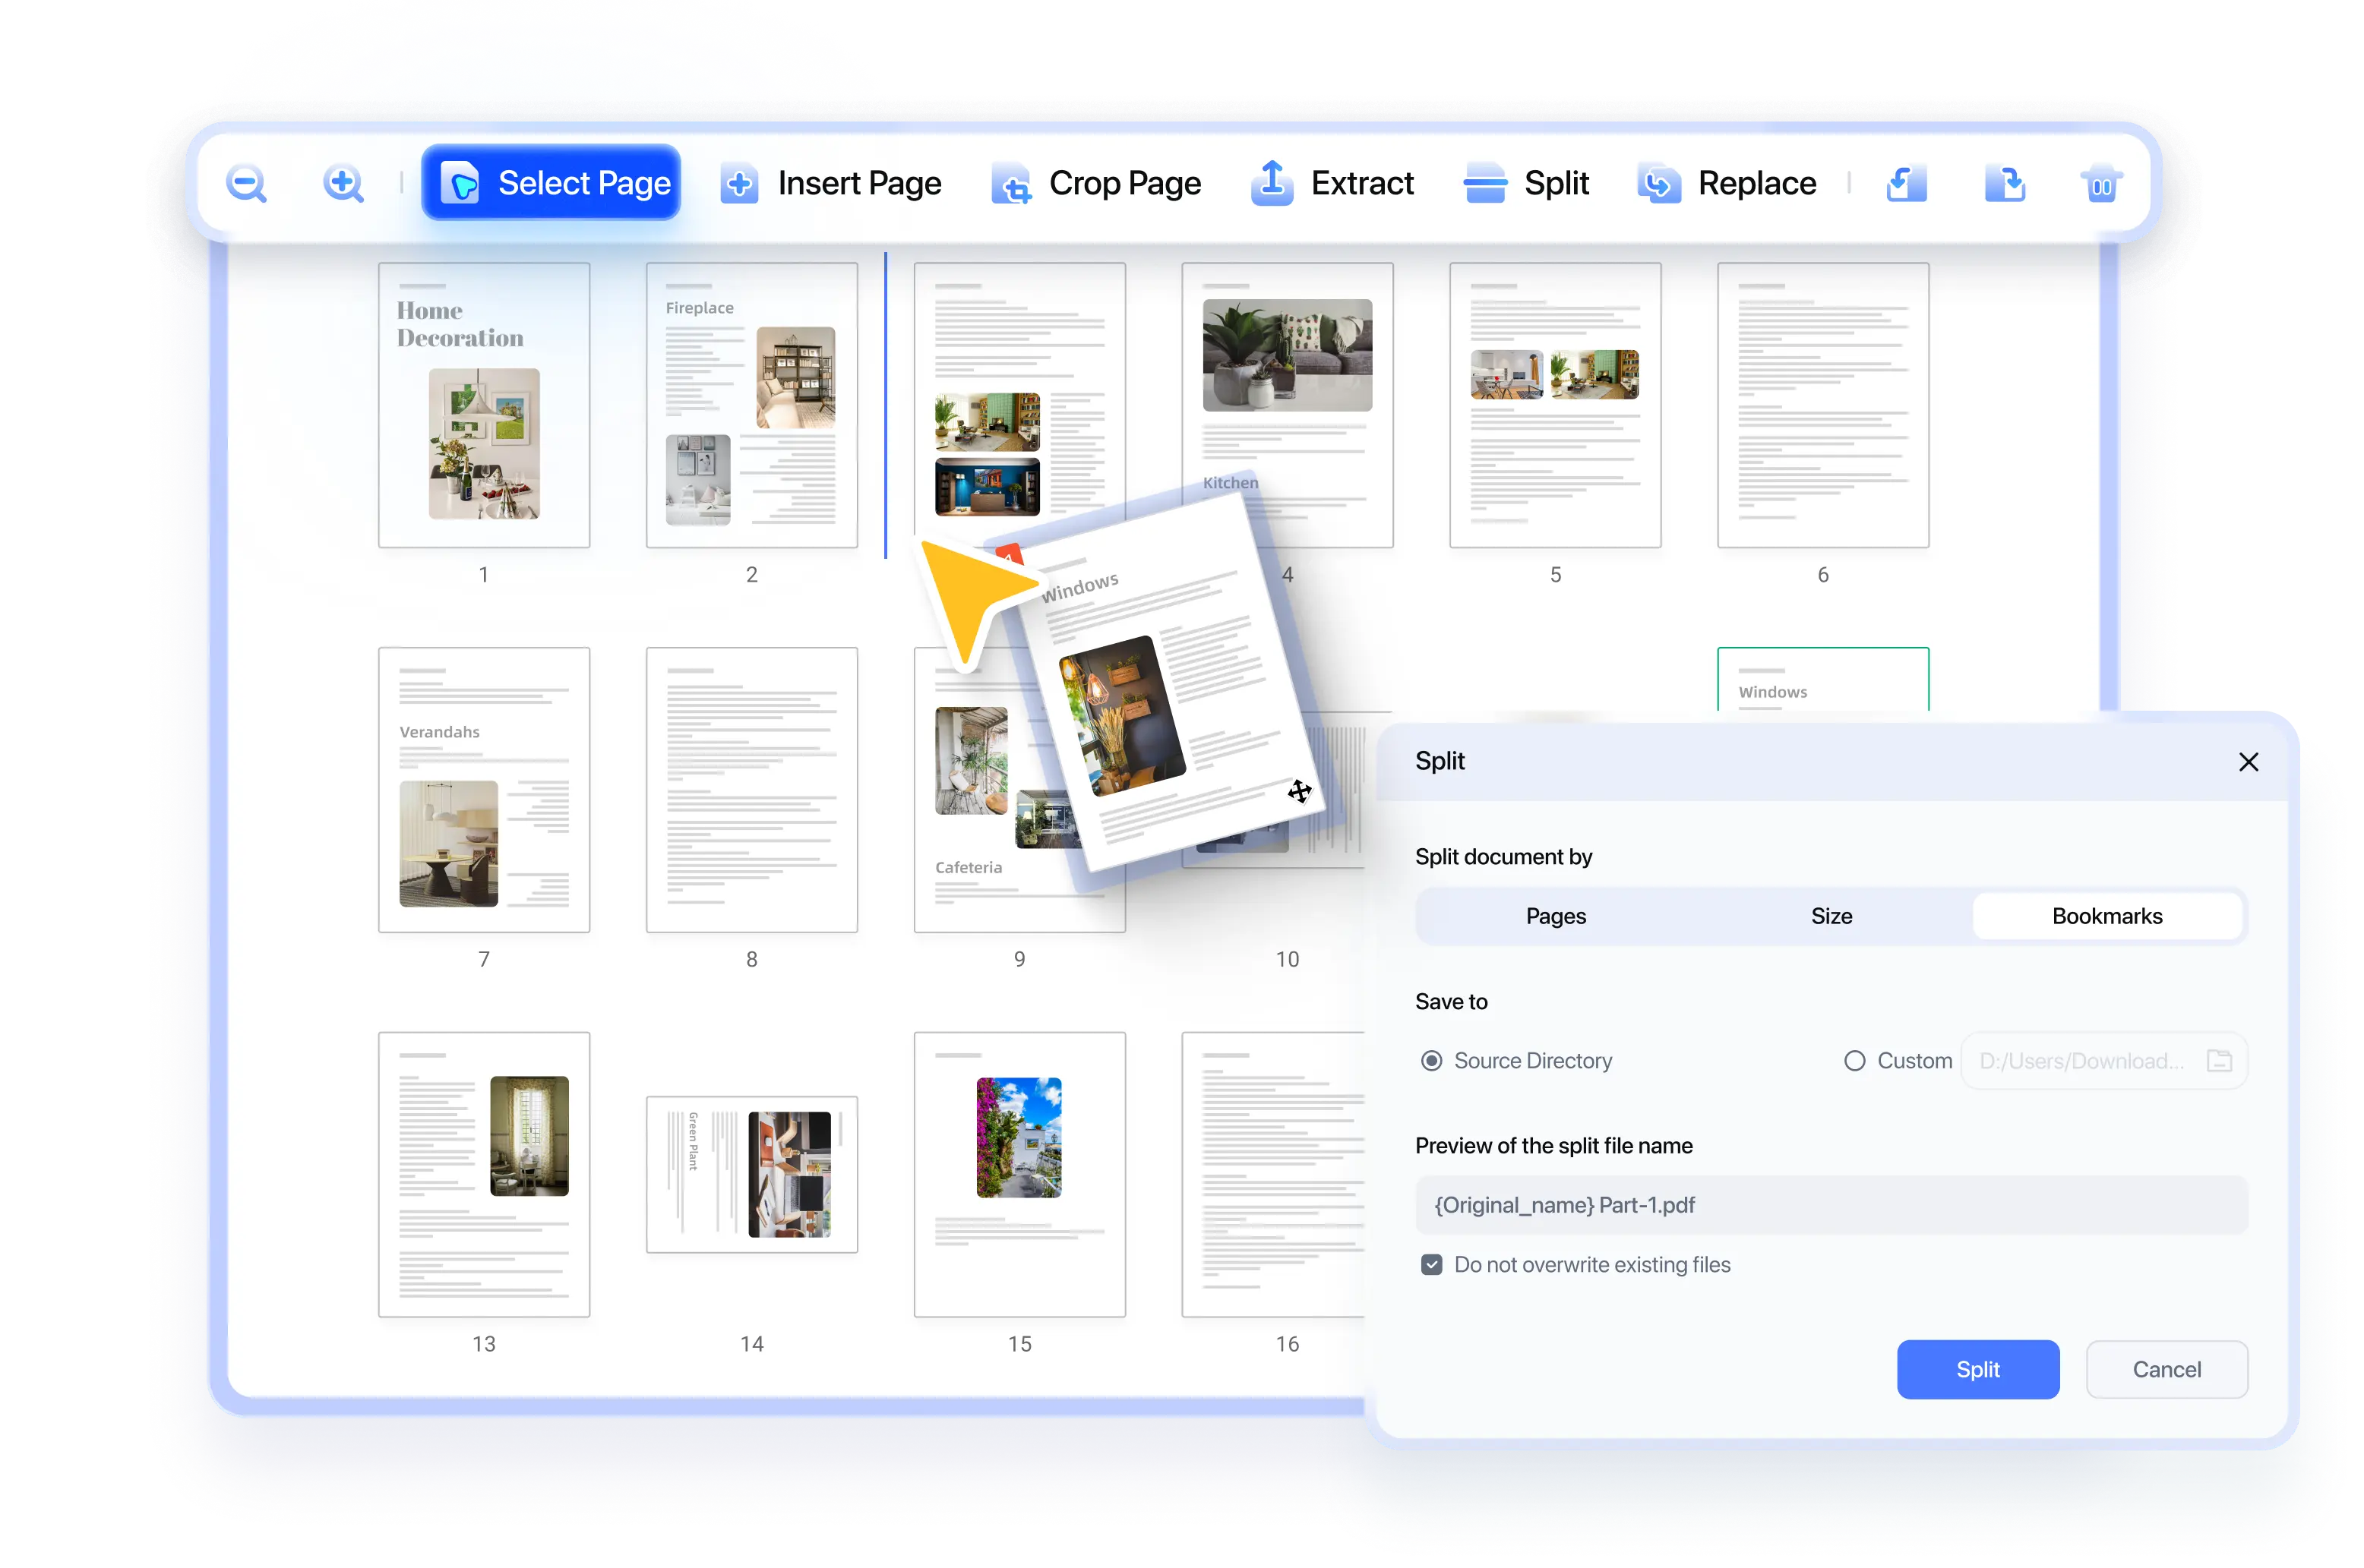The height and width of the screenshot is (1568, 2364).
Task: Select the Bookmarks split option
Action: 2107,916
